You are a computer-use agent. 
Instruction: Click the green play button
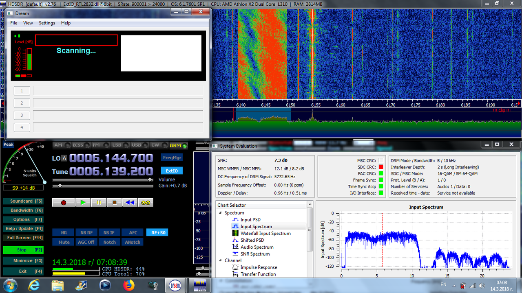point(83,202)
